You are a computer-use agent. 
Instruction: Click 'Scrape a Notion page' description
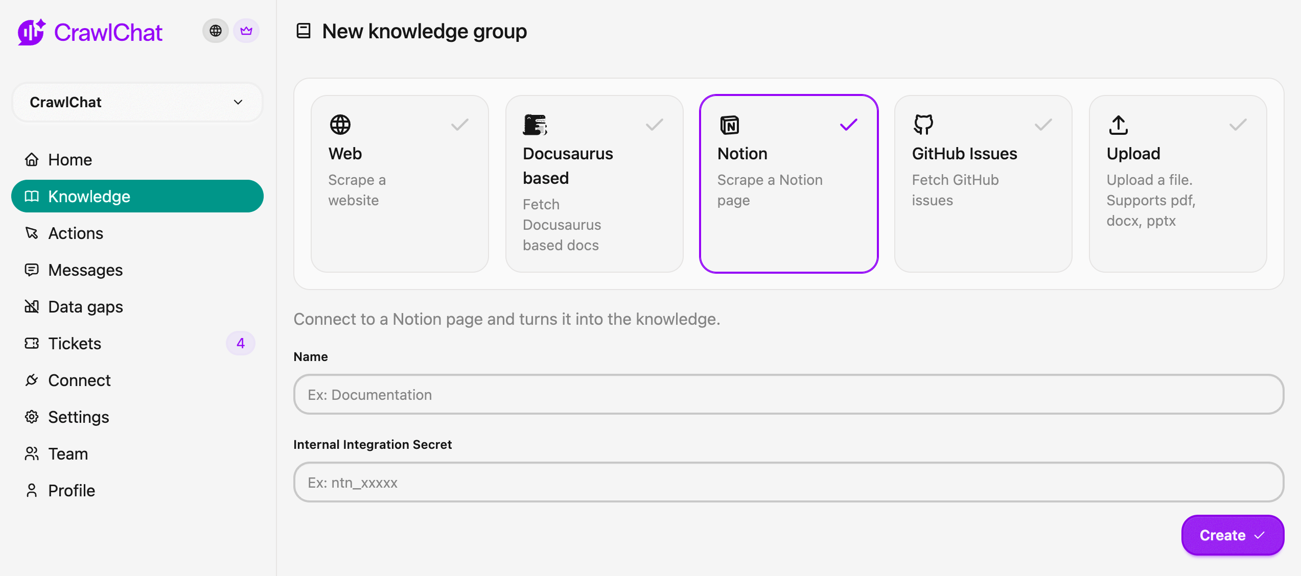click(x=770, y=190)
